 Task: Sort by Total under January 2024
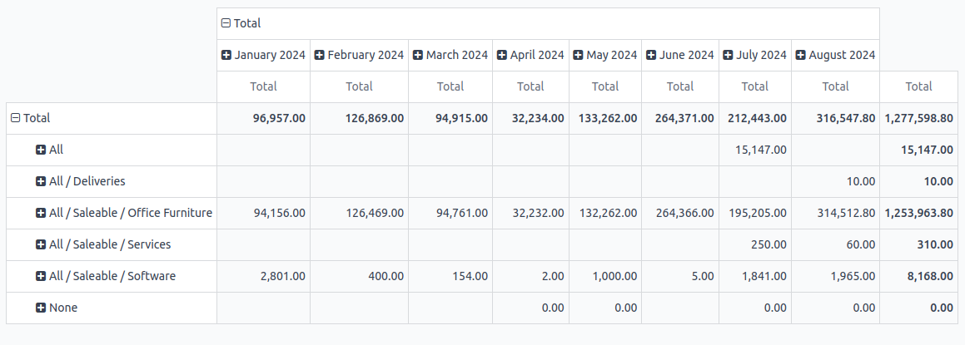[263, 86]
